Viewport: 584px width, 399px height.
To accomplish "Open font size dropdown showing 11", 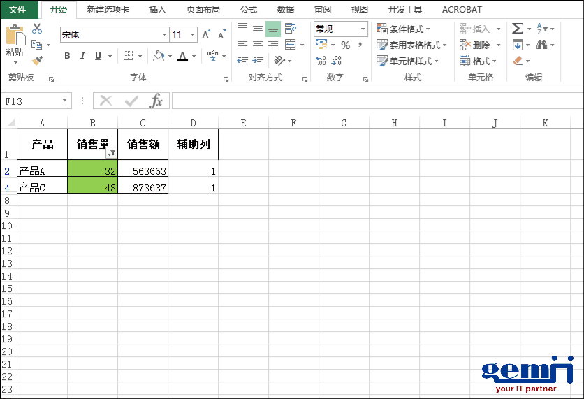I will coord(193,35).
